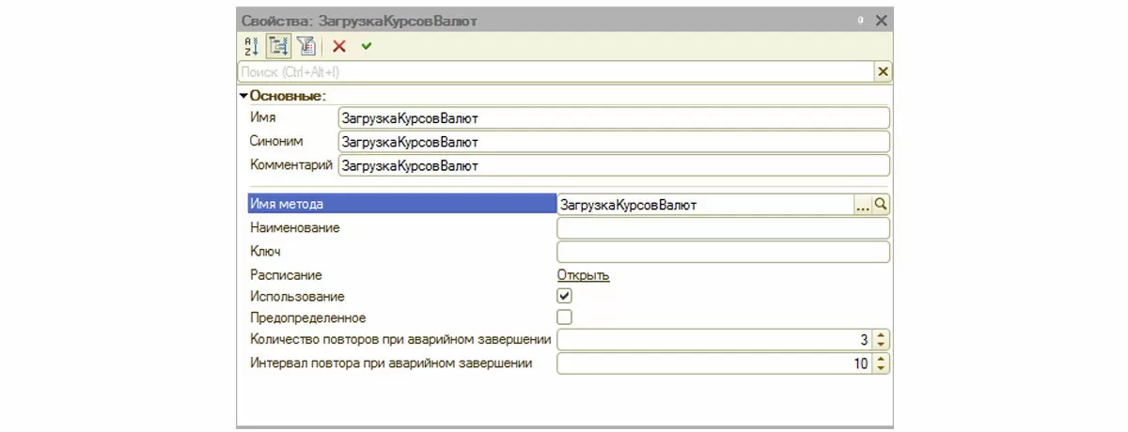
Task: Toggle the important-properties filter icon
Action: [305, 45]
